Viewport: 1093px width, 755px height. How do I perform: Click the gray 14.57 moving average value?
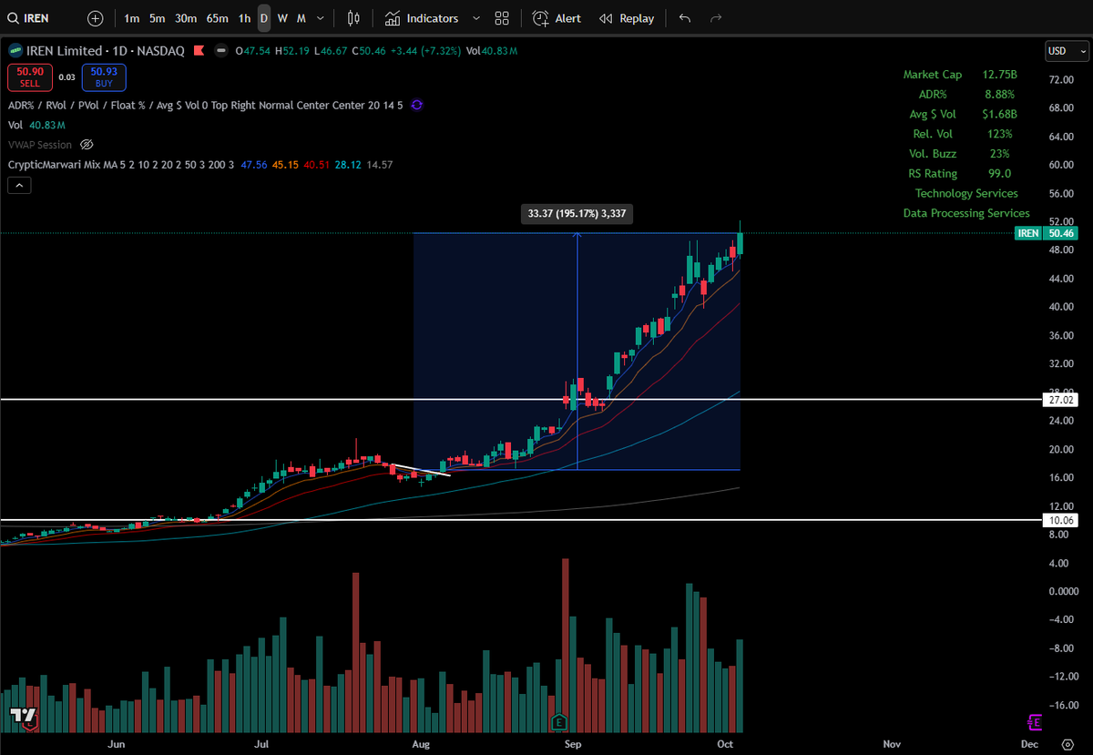[x=379, y=165]
